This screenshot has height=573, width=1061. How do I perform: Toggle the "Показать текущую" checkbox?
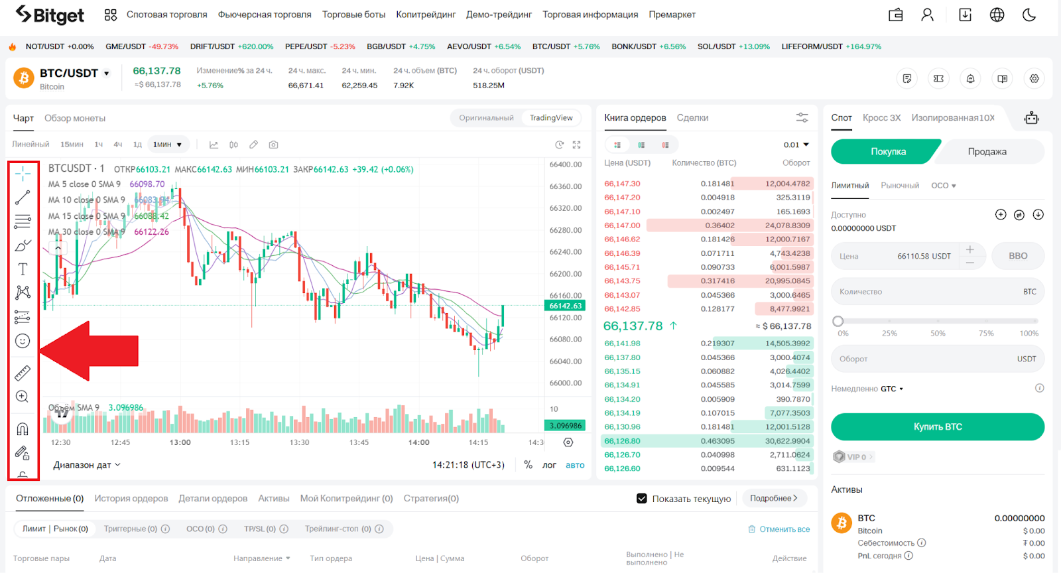[x=641, y=499]
